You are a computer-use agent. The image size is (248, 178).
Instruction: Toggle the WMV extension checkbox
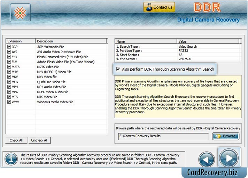9,102
